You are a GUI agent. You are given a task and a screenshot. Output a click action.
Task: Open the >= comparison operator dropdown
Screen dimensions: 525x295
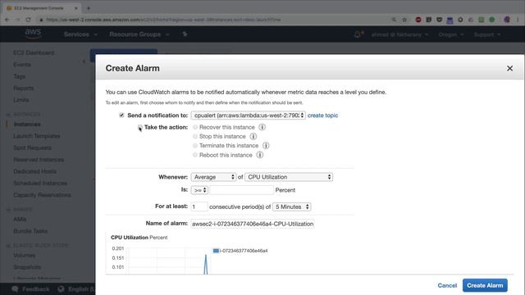click(199, 190)
